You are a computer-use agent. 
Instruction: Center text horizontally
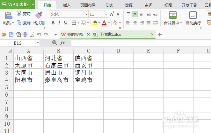pyautogui.click(x=135, y=23)
